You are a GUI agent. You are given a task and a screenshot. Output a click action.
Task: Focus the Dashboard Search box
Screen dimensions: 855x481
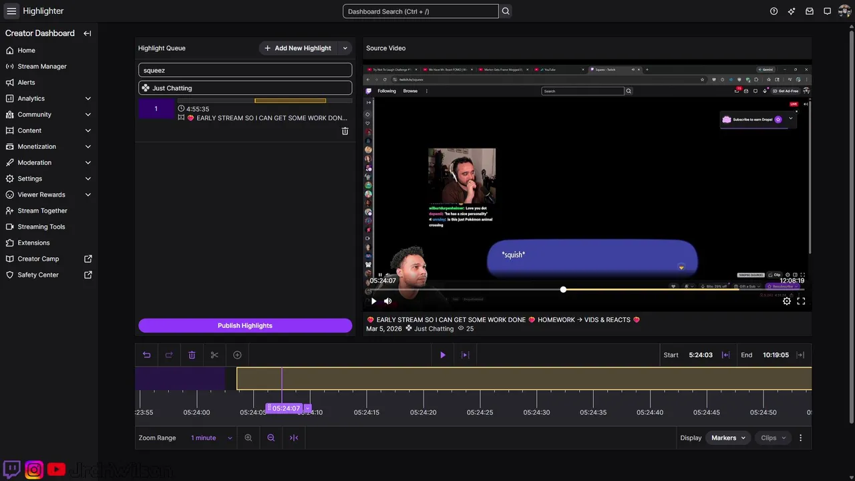tap(421, 11)
